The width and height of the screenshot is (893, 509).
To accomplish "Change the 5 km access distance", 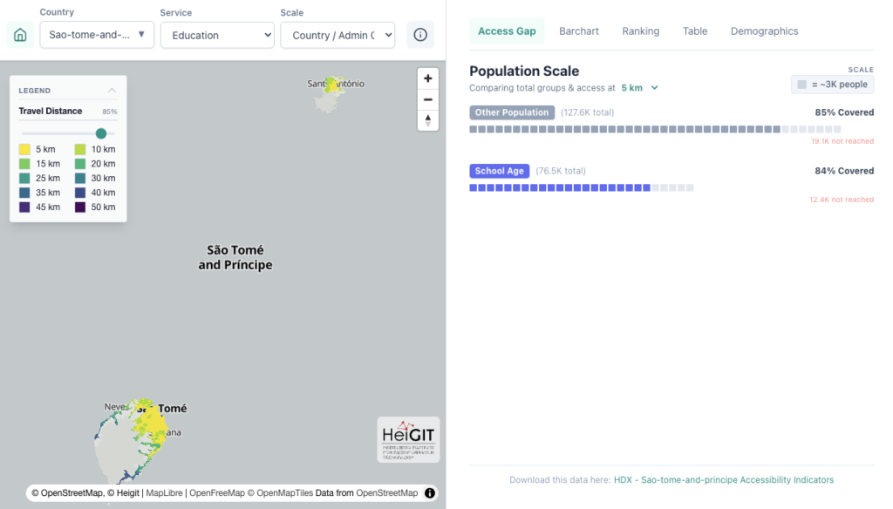I will (639, 88).
